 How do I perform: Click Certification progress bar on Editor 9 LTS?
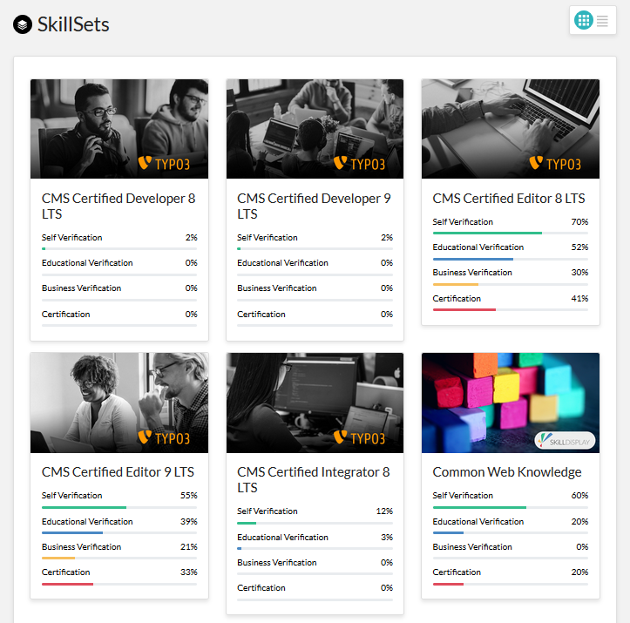[119, 584]
